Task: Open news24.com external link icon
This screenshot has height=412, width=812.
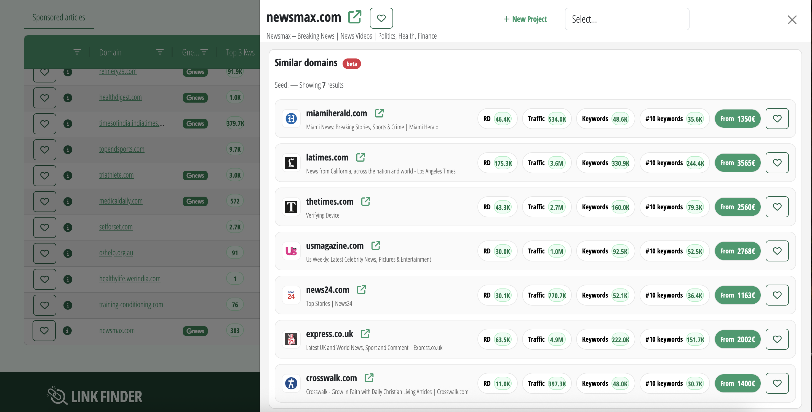Action: point(361,290)
